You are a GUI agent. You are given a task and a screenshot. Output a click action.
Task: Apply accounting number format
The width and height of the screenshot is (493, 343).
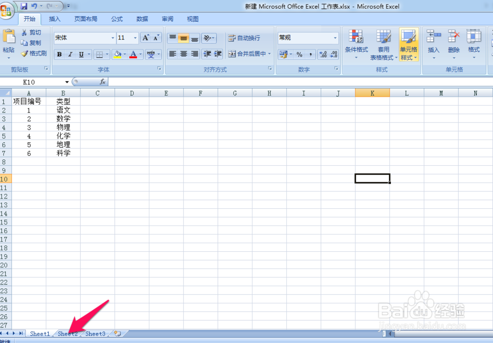tap(283, 54)
